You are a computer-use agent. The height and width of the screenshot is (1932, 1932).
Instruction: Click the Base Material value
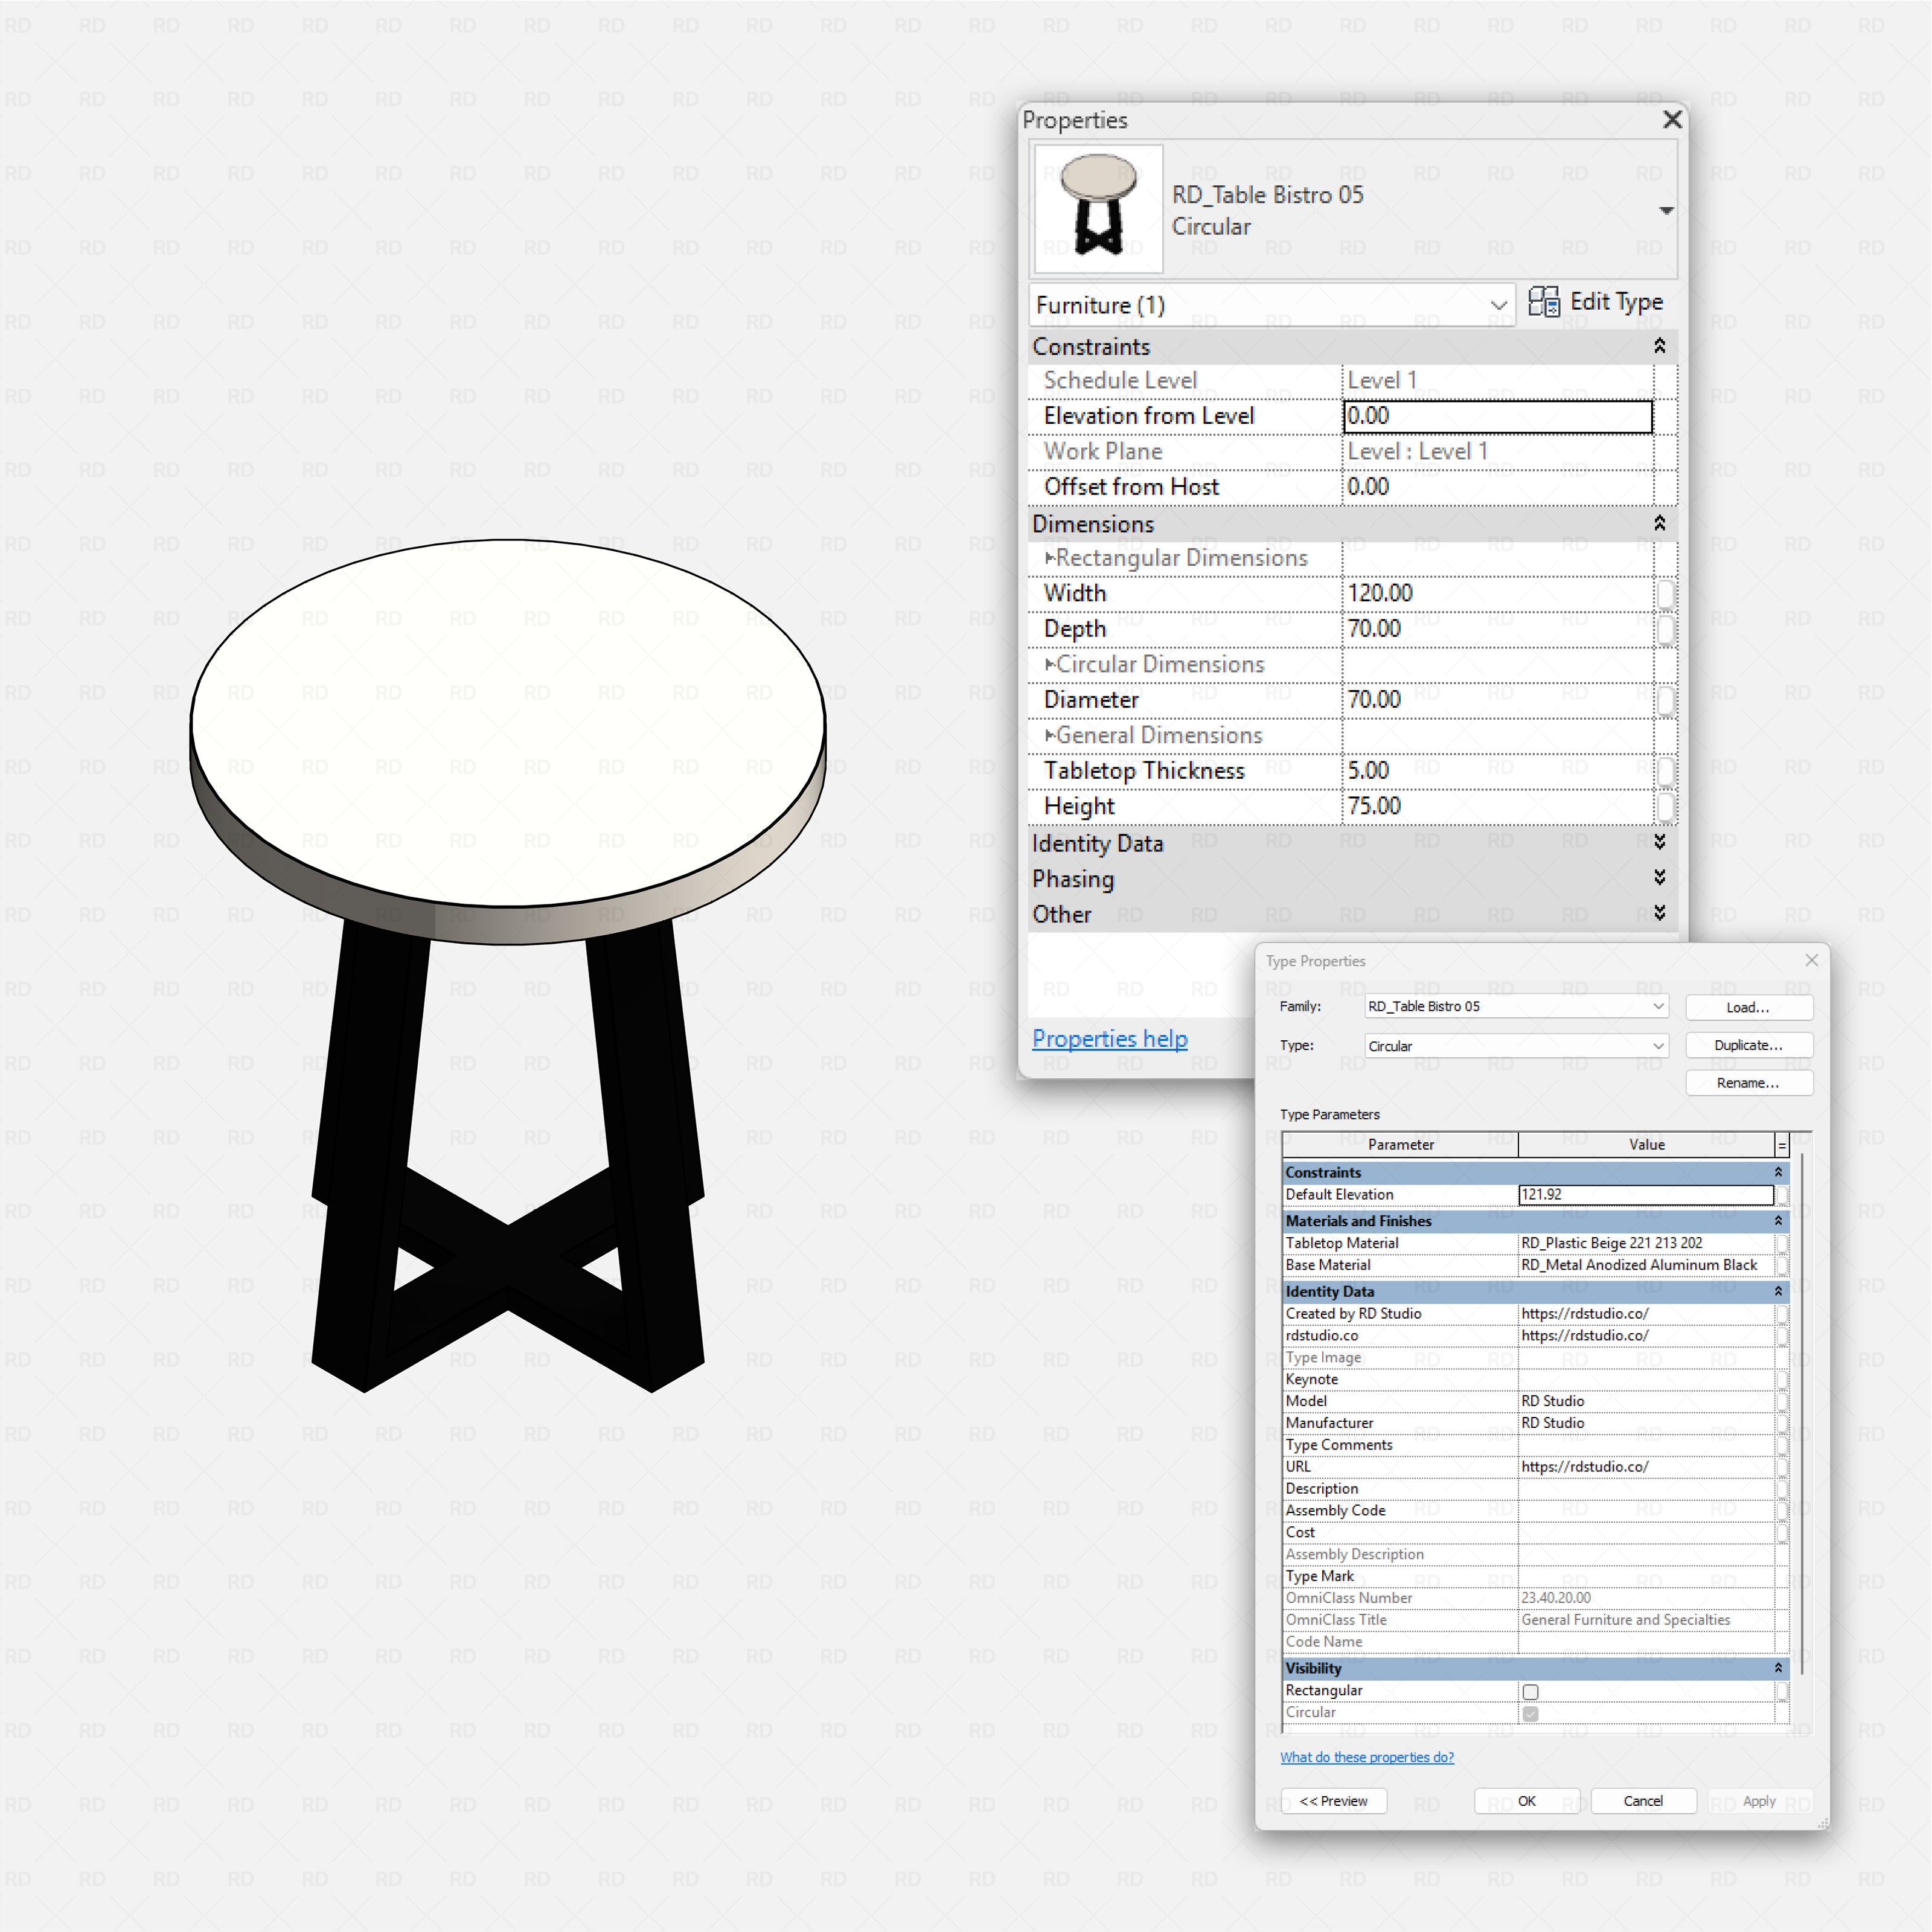pyautogui.click(x=1646, y=1265)
